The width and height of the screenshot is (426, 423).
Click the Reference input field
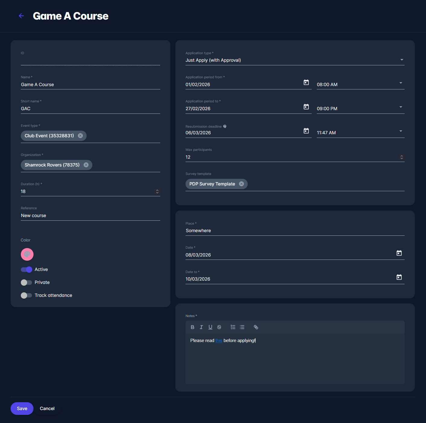[x=90, y=216]
